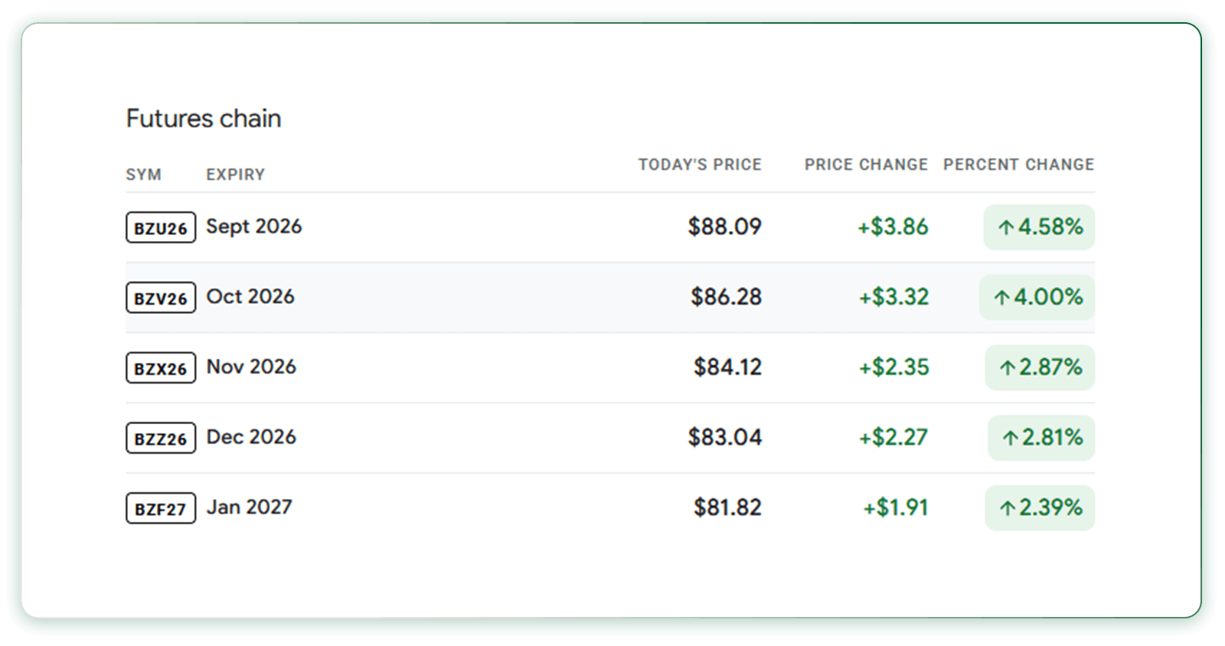Image resolution: width=1225 pixels, height=646 pixels.
Task: Click the BZU26 symbol badge
Action: 161,227
